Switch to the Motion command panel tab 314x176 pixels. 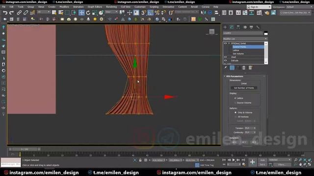(x=245, y=27)
